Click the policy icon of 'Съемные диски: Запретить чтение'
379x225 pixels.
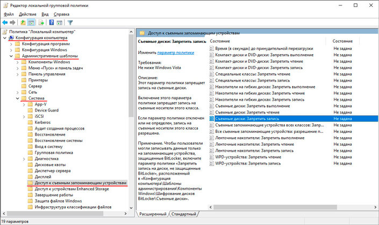[x=212, y=112]
